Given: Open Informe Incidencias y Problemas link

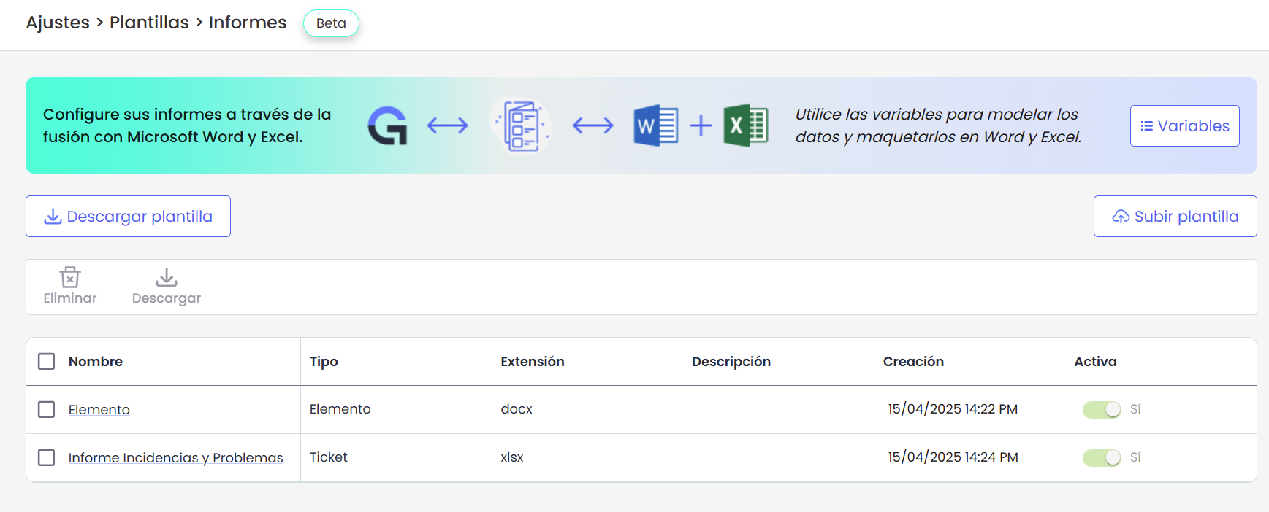Looking at the screenshot, I should (x=175, y=458).
